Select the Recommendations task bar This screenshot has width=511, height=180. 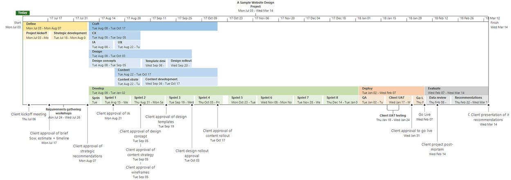(x=470, y=100)
